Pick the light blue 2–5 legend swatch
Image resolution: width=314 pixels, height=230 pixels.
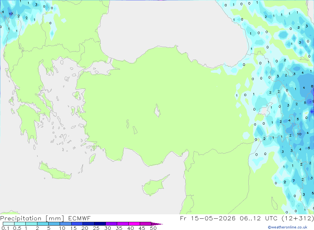point(43,224)
